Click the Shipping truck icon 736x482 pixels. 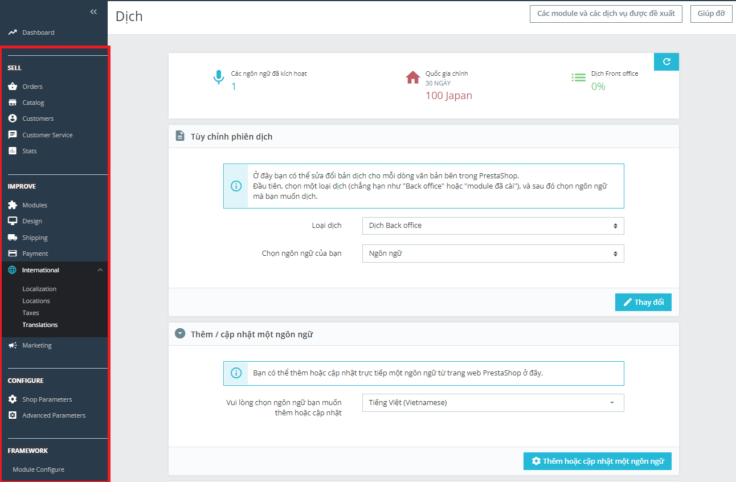coord(13,238)
